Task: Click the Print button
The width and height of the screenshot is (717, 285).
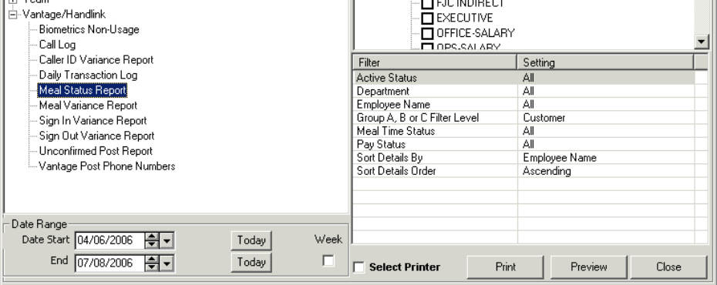Action: tap(505, 267)
